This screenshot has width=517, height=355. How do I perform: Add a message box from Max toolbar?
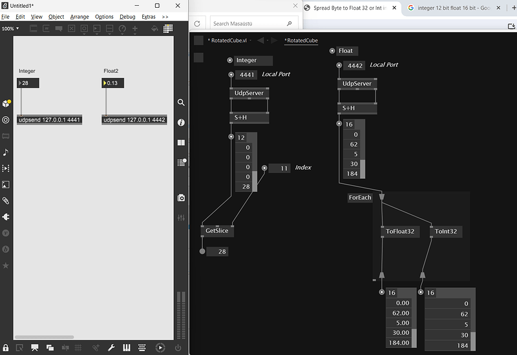[46, 28]
